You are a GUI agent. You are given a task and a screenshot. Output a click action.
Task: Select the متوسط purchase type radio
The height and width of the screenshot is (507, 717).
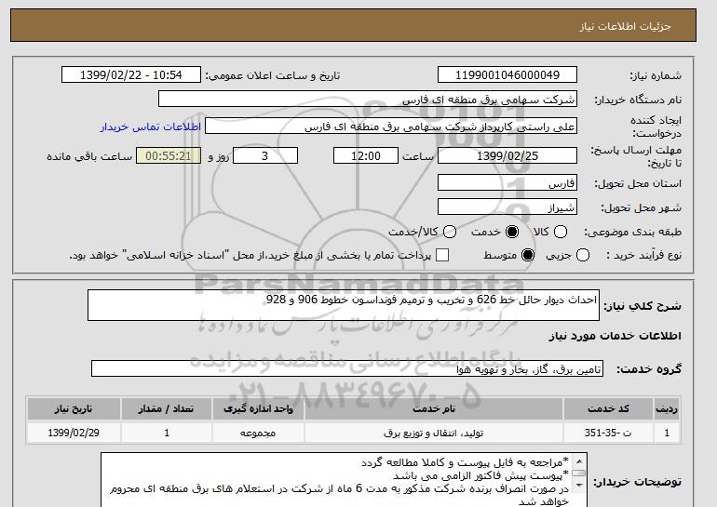point(528,255)
